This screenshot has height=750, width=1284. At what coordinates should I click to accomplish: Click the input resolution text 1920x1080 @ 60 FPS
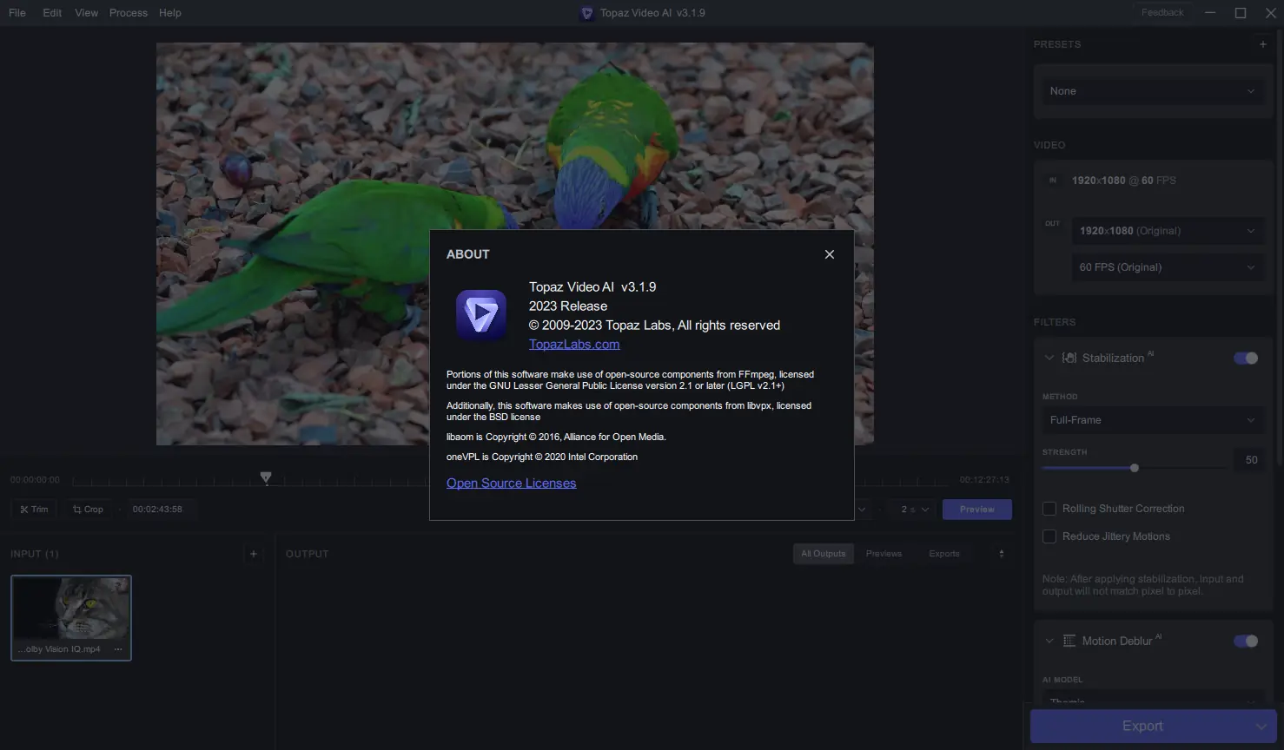[x=1123, y=181]
